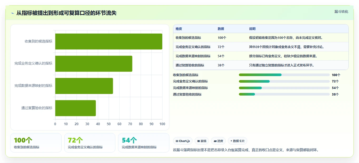Click the 100个 value beside progress bar
This screenshot has width=359, height=163.
tap(336, 75)
